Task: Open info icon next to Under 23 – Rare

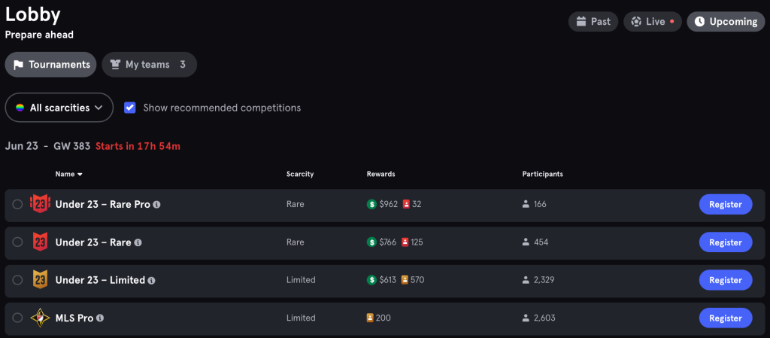Action: tap(138, 242)
